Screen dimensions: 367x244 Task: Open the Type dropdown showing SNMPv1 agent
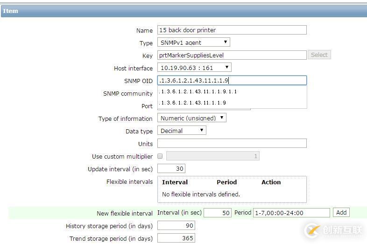click(194, 42)
